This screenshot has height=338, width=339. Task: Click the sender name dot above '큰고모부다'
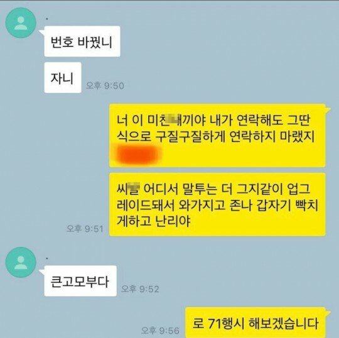point(47,258)
